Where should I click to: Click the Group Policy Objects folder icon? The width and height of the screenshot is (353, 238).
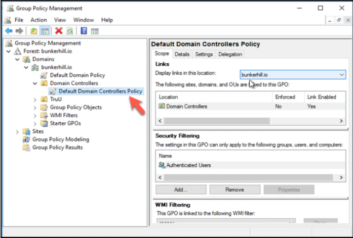(44, 107)
